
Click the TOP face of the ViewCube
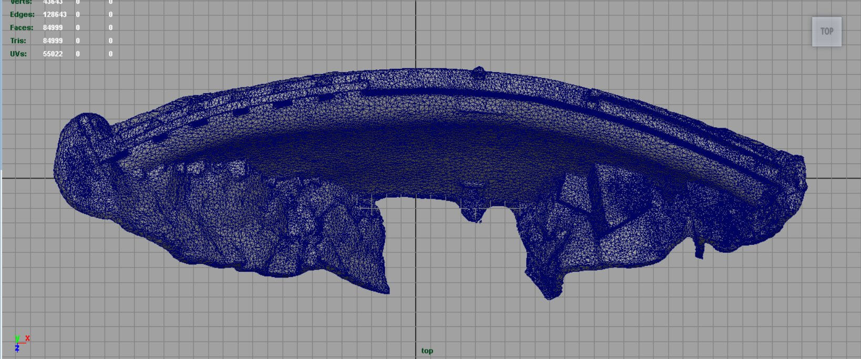[x=826, y=32]
